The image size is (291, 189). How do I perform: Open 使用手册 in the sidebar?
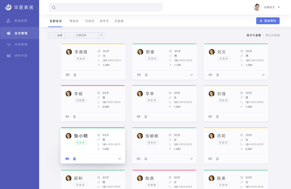click(x=20, y=56)
